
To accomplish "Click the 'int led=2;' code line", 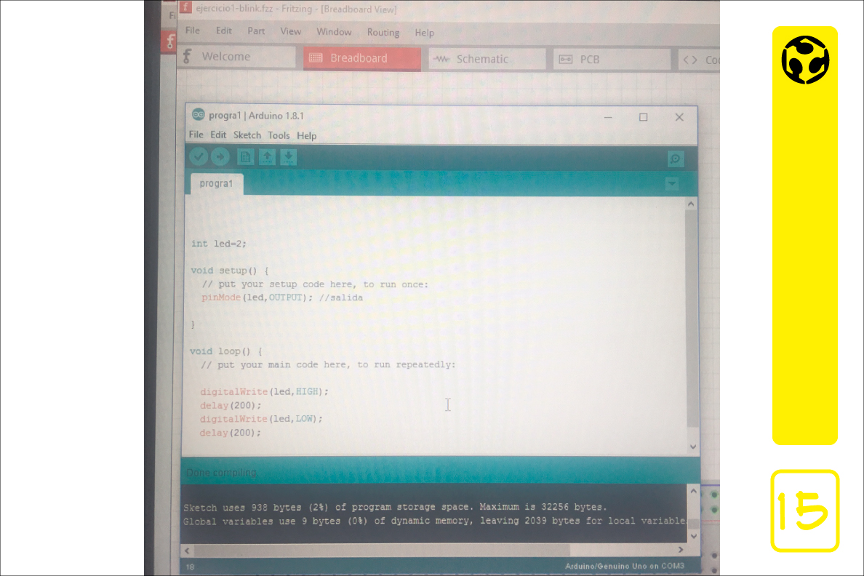I will [219, 244].
